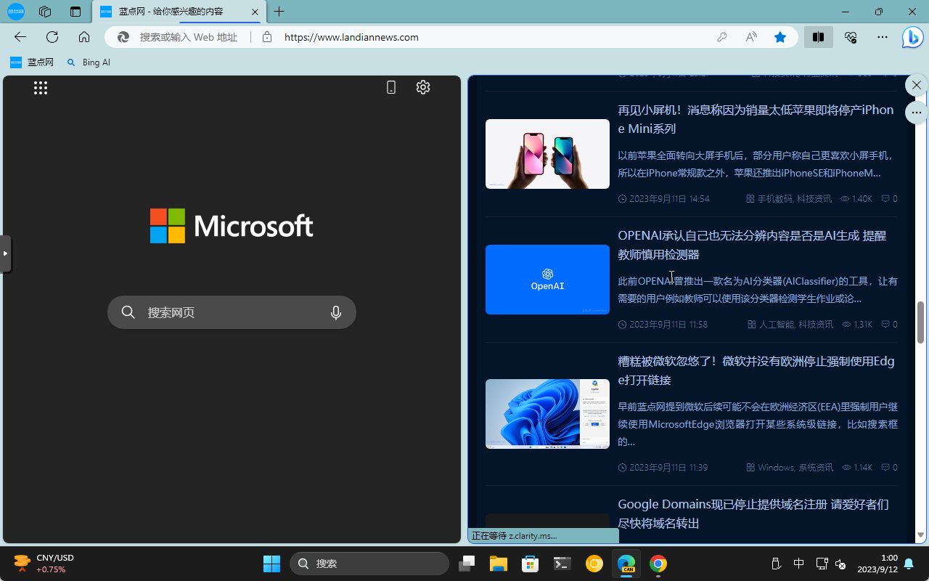929x581 pixels.
Task: Close the 蓝点网 browser tab
Action: tap(255, 12)
